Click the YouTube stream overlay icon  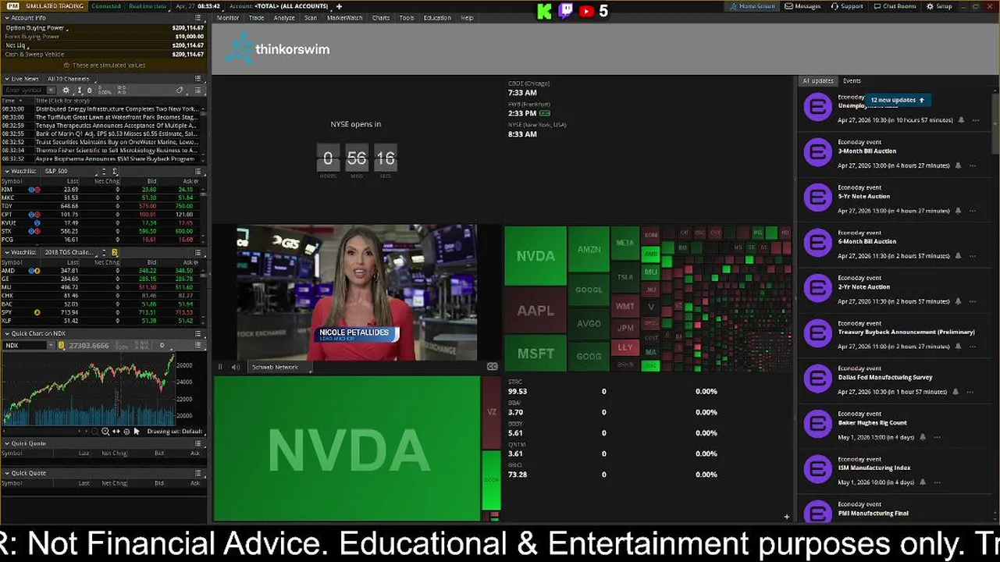586,11
